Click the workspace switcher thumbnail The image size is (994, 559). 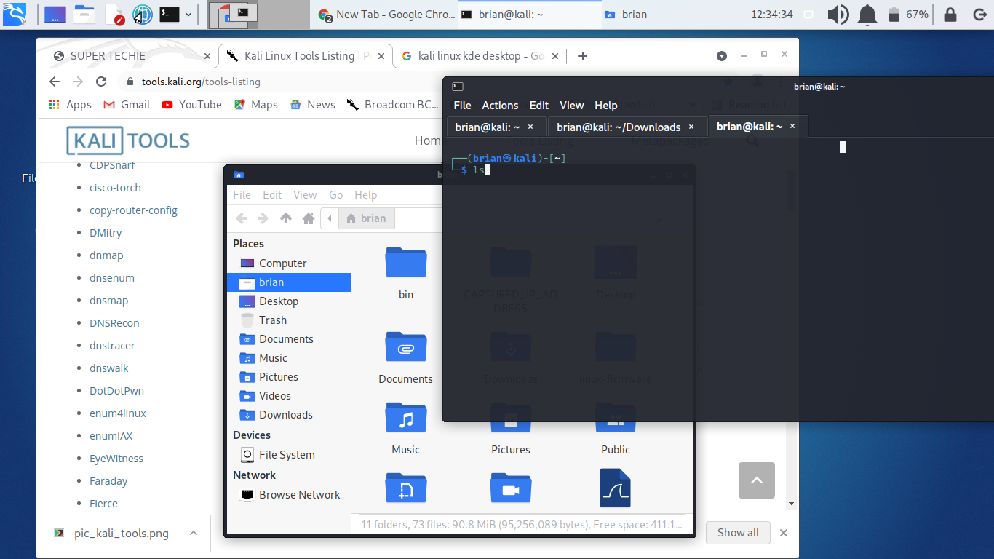click(x=234, y=15)
